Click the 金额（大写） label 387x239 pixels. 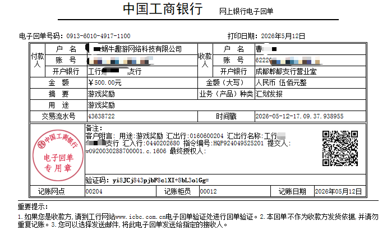coord(225,82)
